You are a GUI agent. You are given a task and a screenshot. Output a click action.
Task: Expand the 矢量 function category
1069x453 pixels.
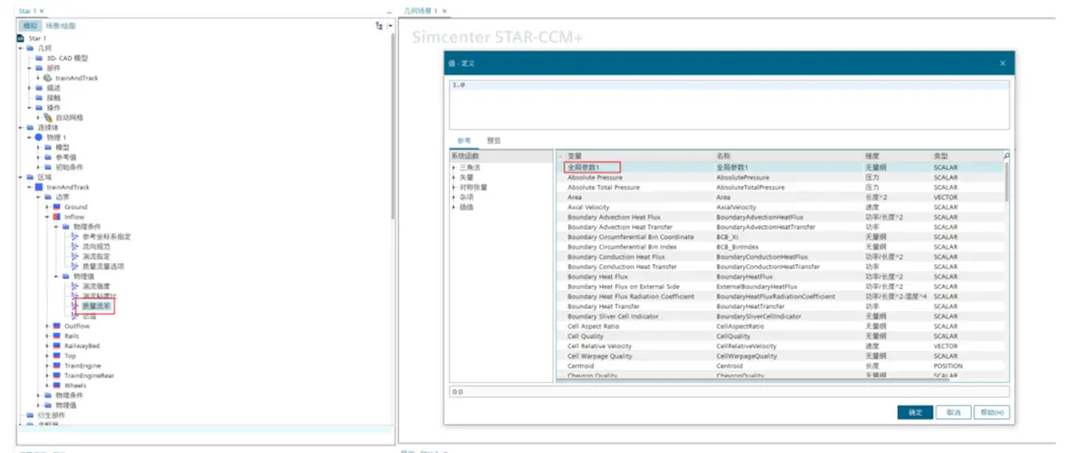[454, 177]
